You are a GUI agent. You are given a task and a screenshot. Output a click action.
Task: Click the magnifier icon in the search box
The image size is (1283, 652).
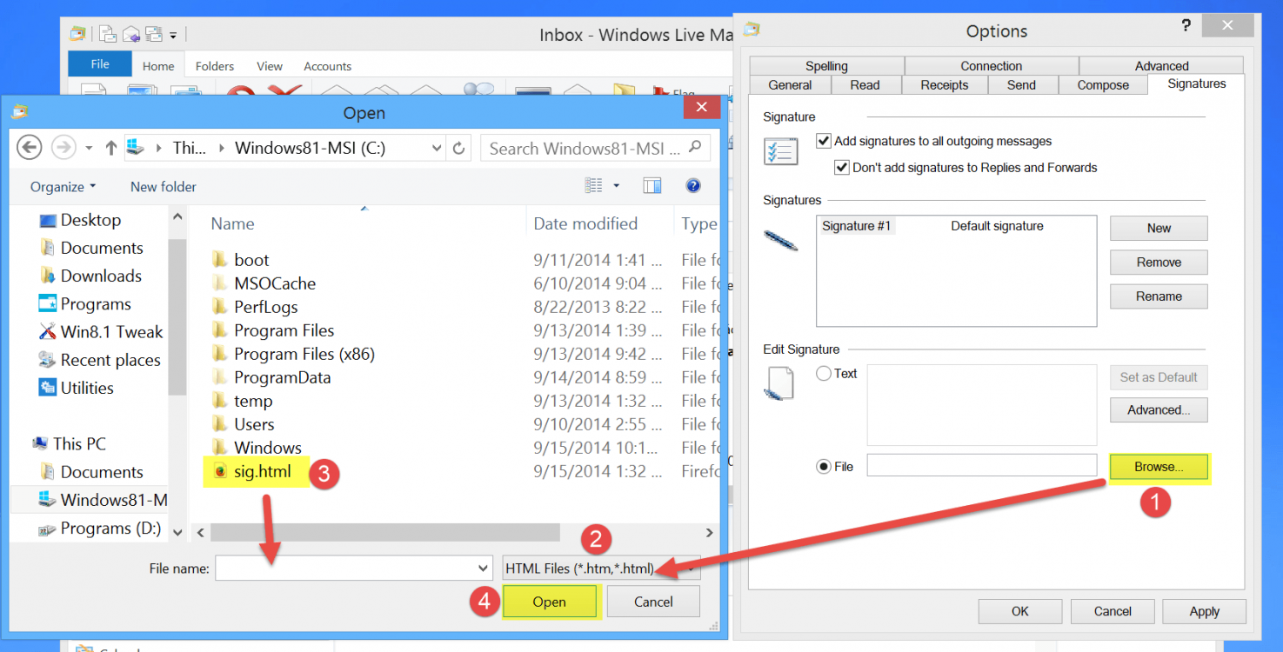tap(695, 148)
